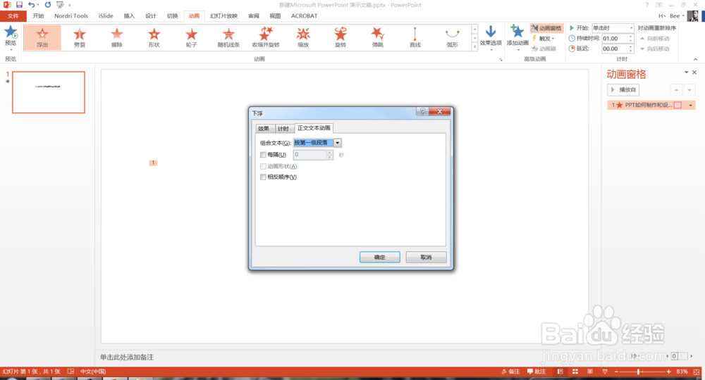Open the 切换 (Transitions) ribbon tab
Viewport: 705px width, 380px height.
(x=172, y=15)
